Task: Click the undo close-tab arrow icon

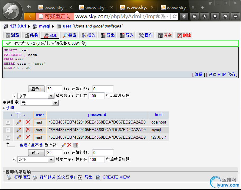Action: [29, 7]
